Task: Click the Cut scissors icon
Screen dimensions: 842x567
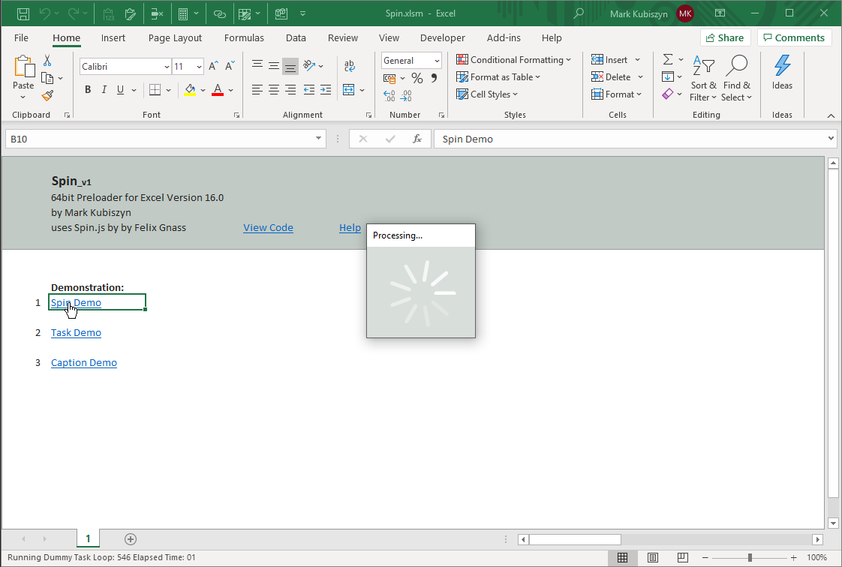Action: coord(47,61)
